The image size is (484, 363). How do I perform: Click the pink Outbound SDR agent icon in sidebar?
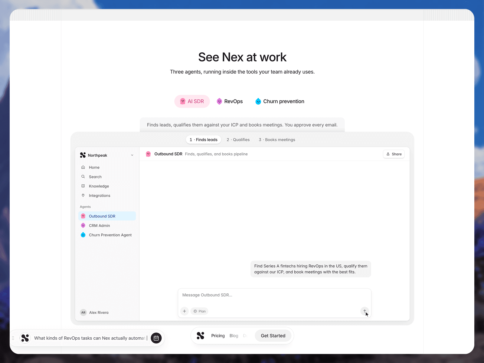pos(83,216)
